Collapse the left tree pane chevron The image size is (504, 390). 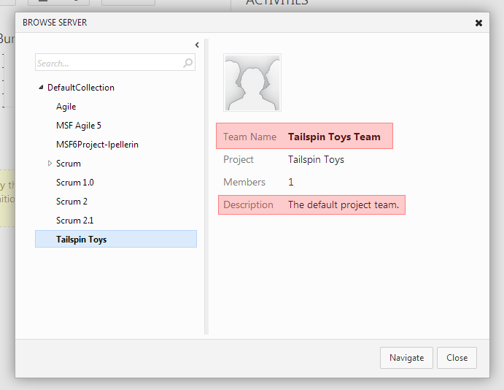(197, 45)
